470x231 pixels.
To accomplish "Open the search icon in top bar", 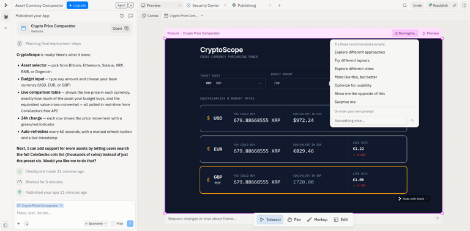I will pos(405,5).
